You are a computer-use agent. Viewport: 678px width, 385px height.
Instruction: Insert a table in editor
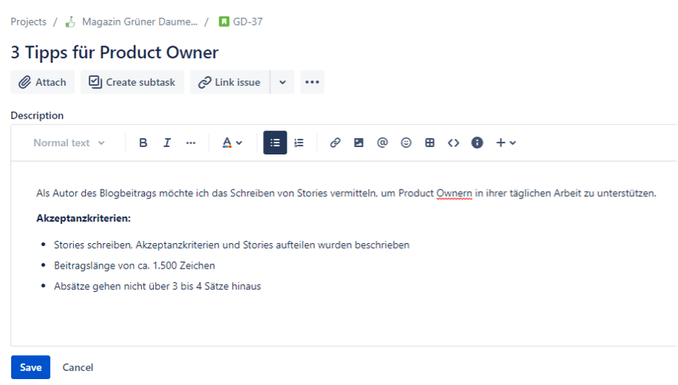[430, 143]
